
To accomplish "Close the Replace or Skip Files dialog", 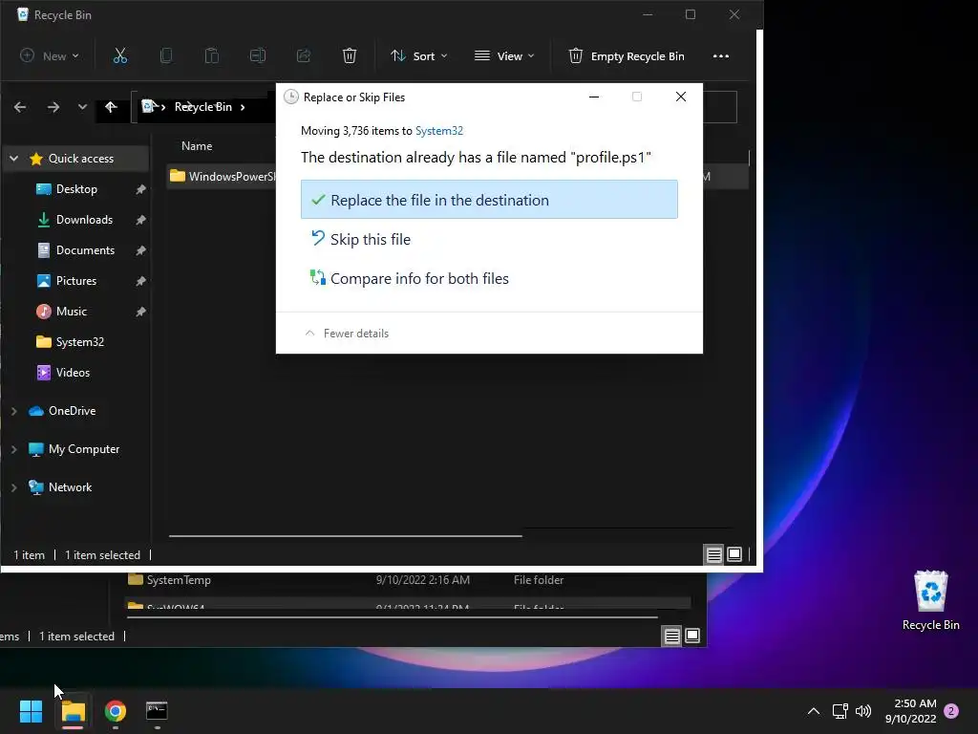I will click(680, 97).
